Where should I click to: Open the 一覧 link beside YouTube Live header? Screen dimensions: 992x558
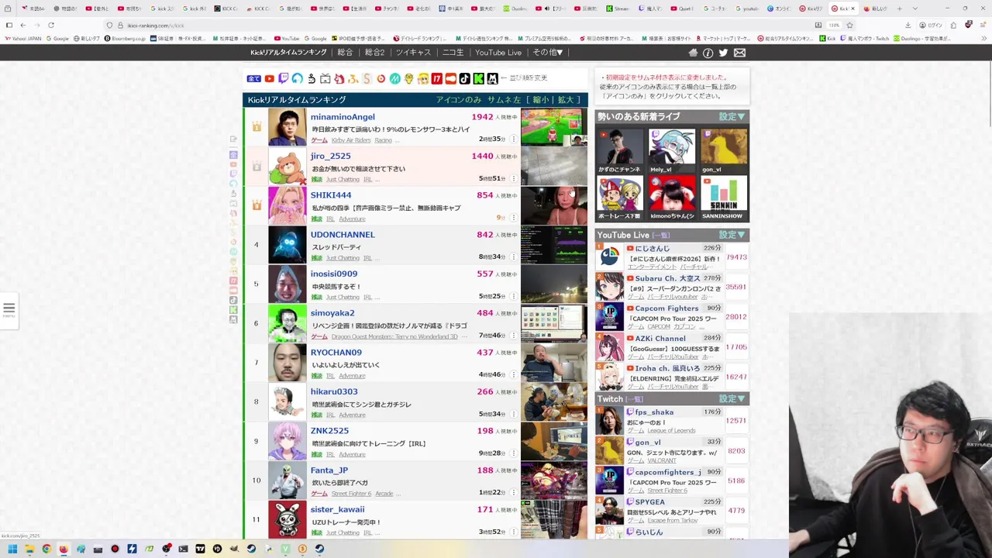661,236
